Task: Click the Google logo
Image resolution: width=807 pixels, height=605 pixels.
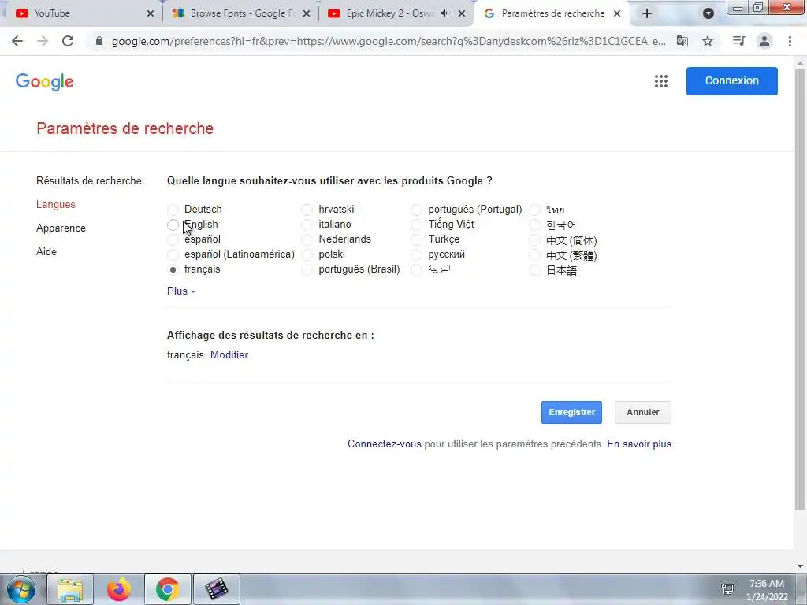Action: 45,81
